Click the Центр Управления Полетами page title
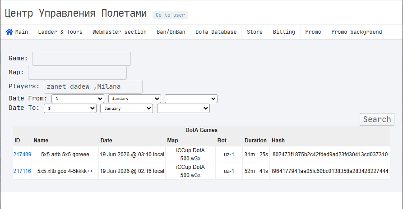The width and height of the screenshot is (403, 209). point(76,13)
